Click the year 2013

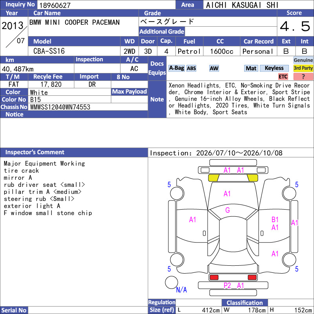pos(13,26)
